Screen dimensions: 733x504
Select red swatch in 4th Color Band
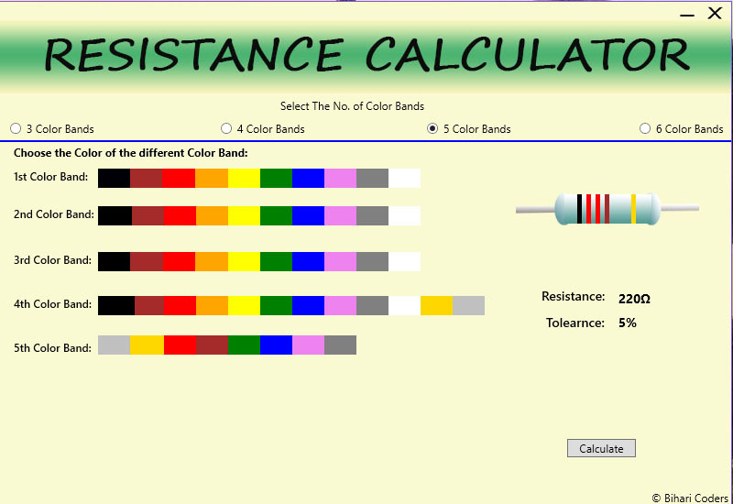(x=180, y=305)
